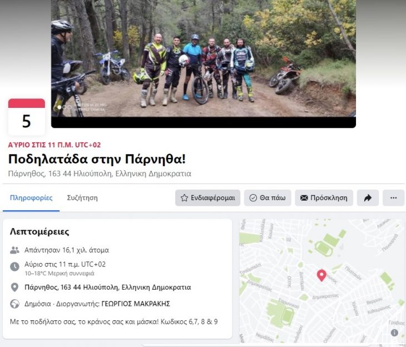This screenshot has height=347, width=406.
Task: Click the Πρόσκληση invite button
Action: [324, 198]
